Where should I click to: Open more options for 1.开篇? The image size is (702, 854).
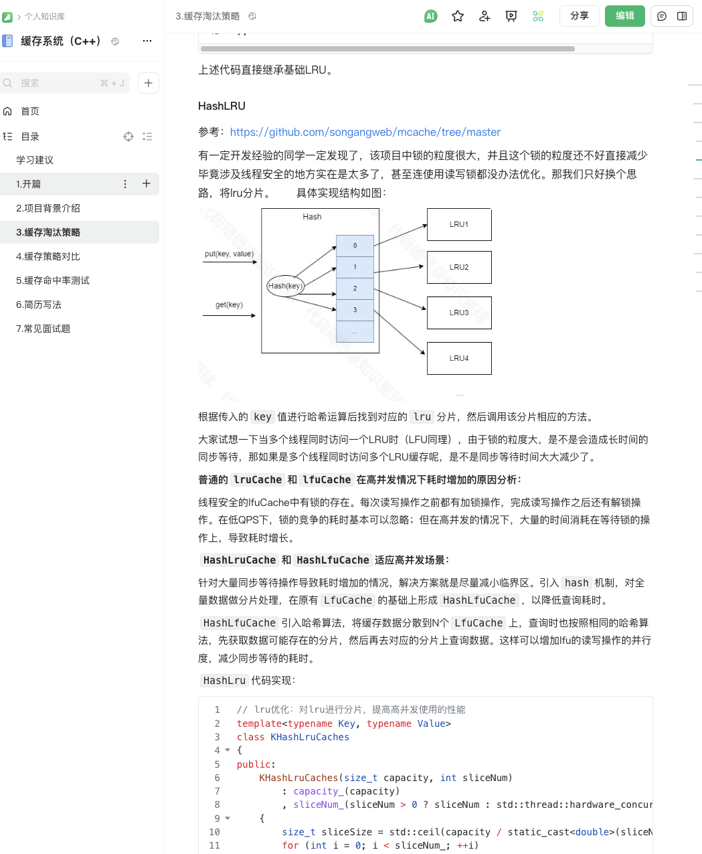click(x=125, y=184)
